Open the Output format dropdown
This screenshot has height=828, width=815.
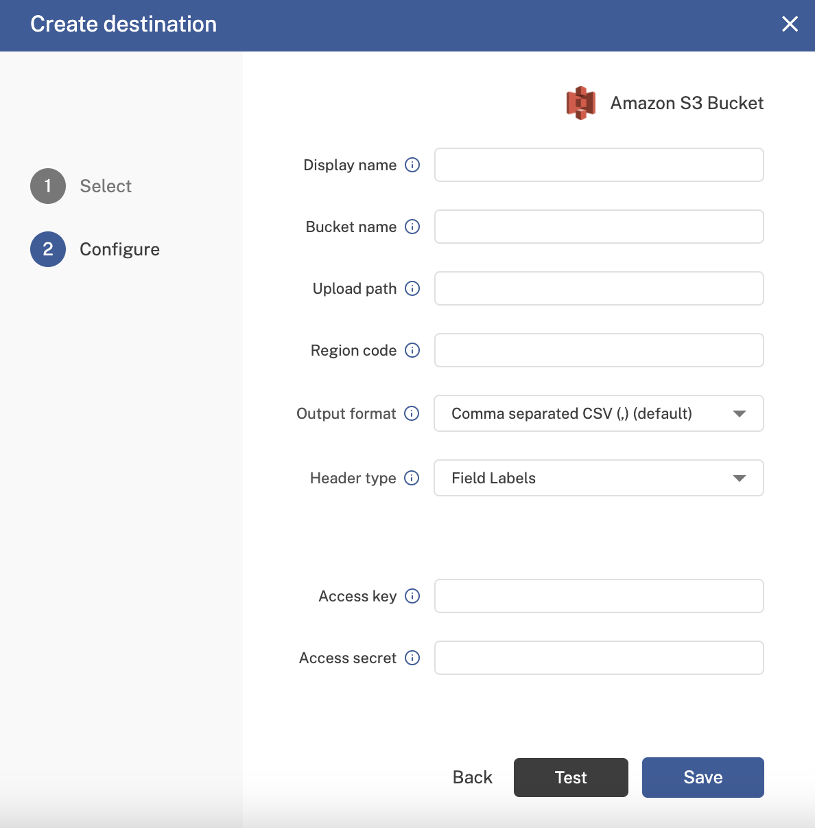[x=598, y=413]
